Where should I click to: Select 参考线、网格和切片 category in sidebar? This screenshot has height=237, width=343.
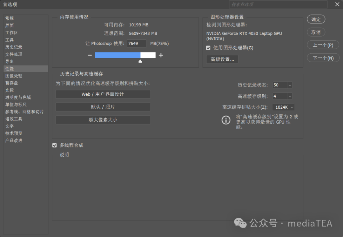[x=26, y=112]
